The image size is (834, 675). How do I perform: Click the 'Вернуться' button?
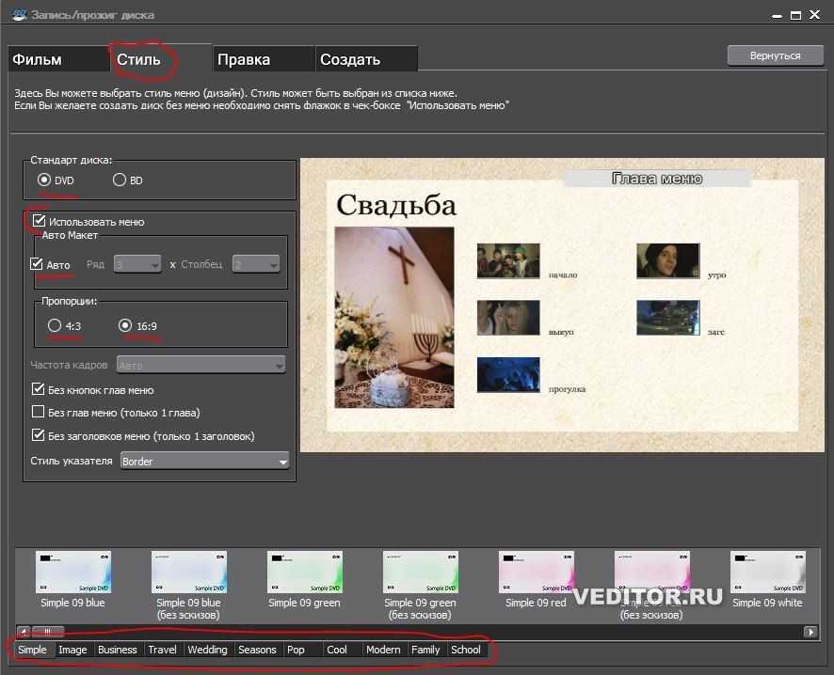[775, 55]
